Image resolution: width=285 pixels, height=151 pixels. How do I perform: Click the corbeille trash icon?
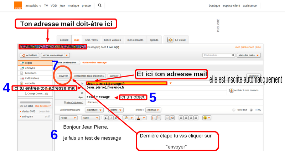click(x=22, y=83)
